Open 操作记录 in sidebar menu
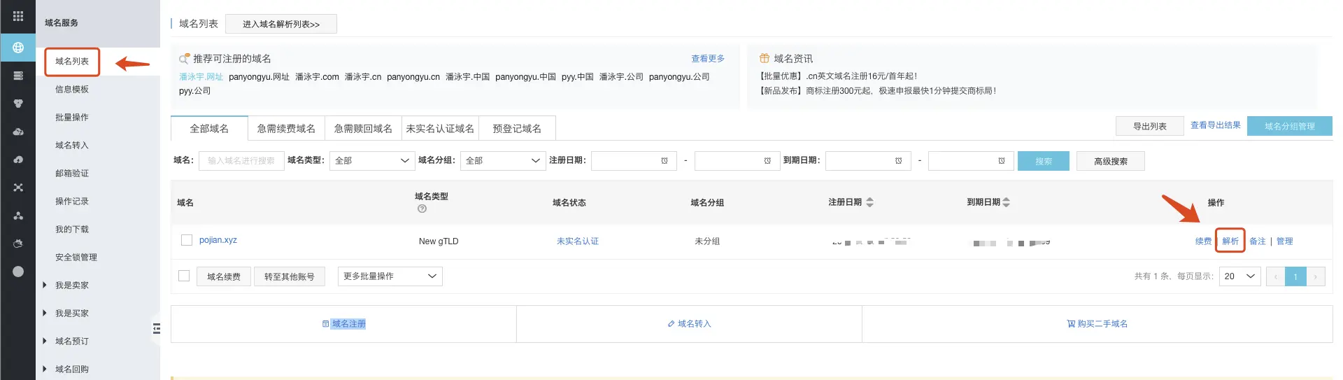The height and width of the screenshot is (380, 1343). (x=72, y=202)
